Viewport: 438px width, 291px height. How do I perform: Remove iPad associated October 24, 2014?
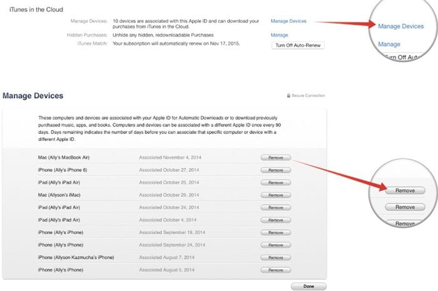coord(276,208)
